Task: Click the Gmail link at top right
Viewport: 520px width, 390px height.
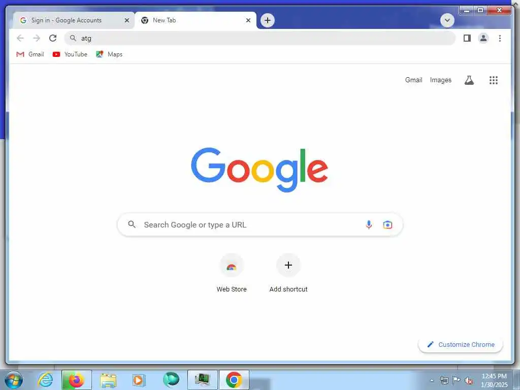Action: [x=413, y=80]
